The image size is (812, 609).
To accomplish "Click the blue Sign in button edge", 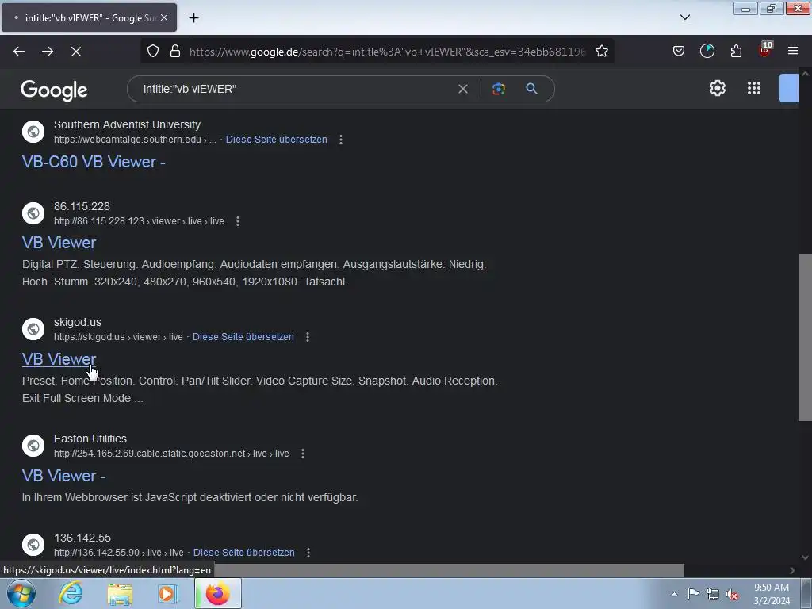I will tap(789, 88).
